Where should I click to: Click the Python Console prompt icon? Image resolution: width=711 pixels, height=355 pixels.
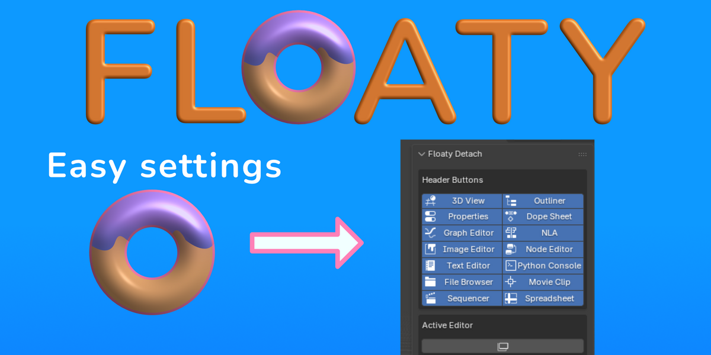pyautogui.click(x=510, y=266)
